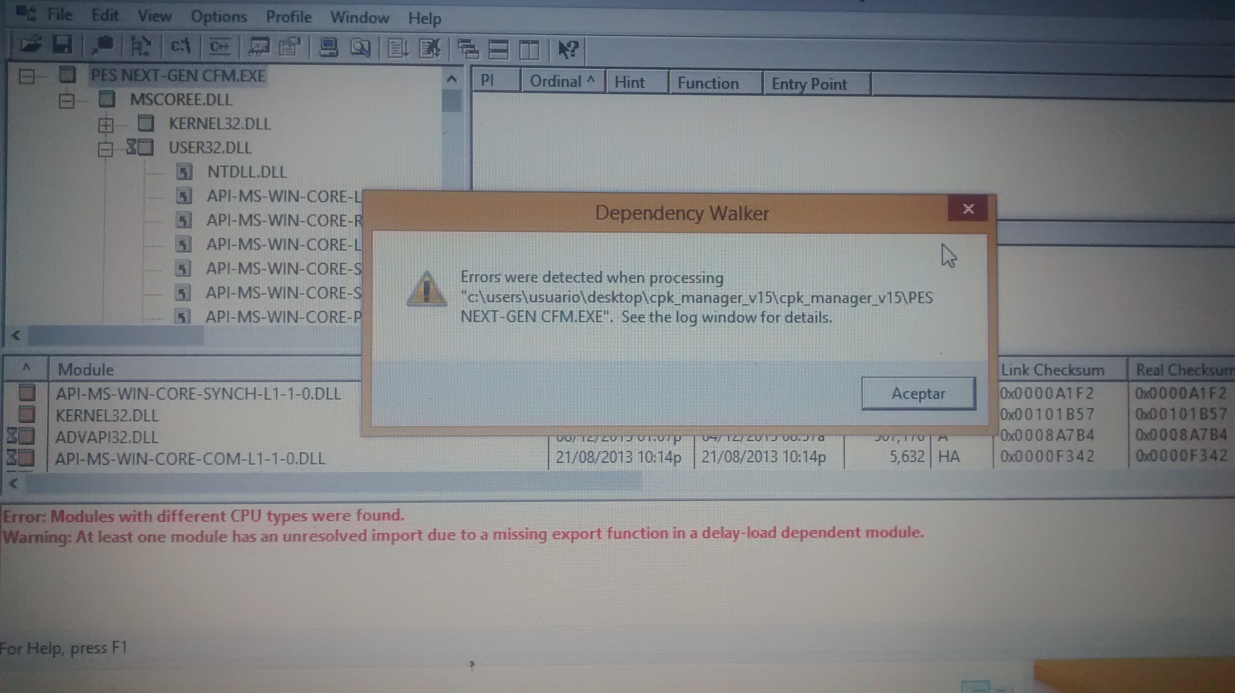
Task: Click the module icon beside PES NEXT-GEN CFM.EXE
Action: 68,75
